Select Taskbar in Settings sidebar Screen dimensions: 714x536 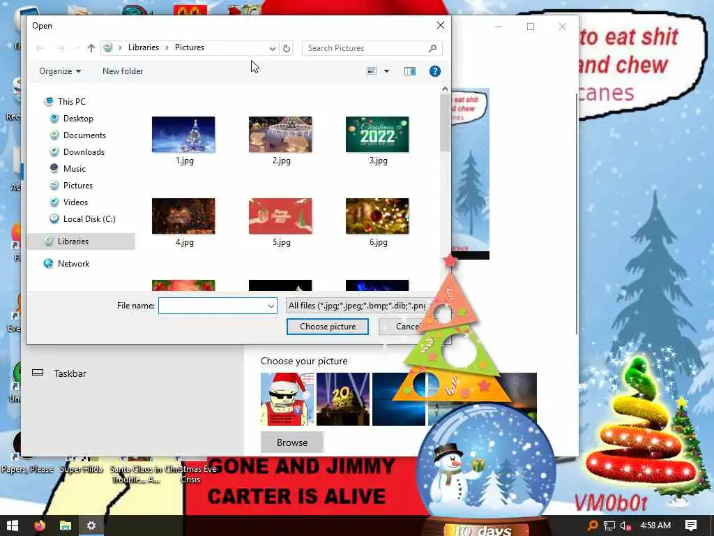click(70, 374)
